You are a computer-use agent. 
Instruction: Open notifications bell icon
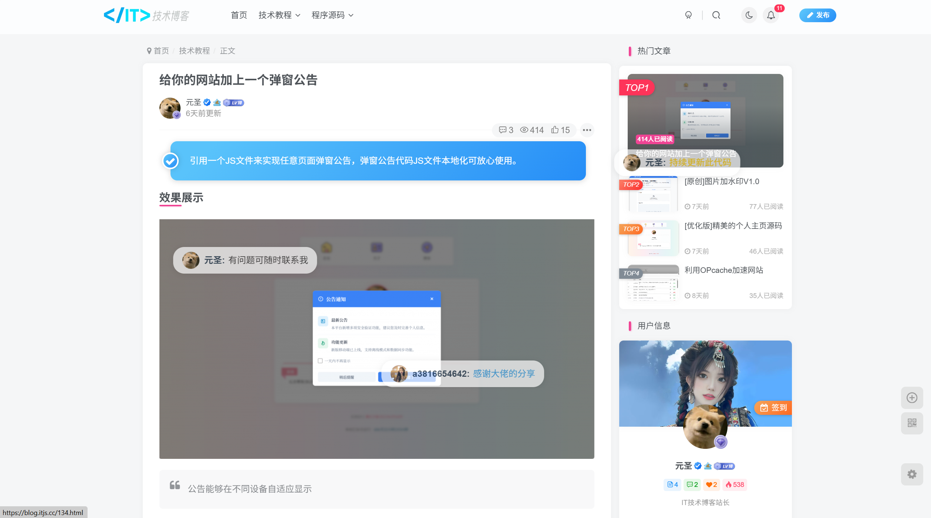[x=771, y=15]
